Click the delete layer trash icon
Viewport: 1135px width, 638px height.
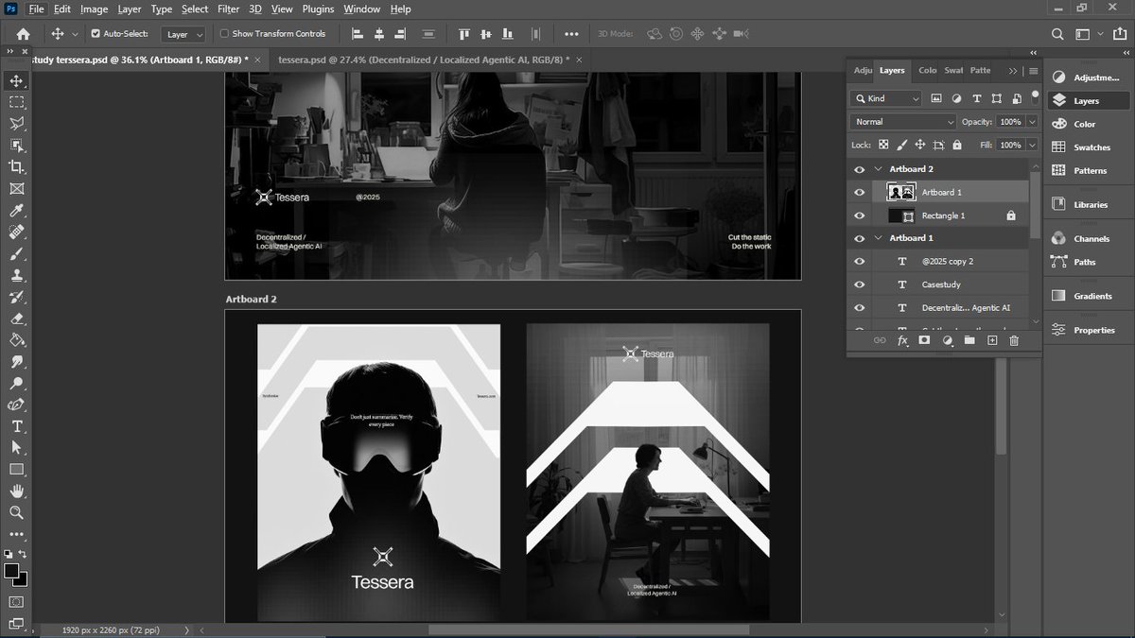click(1014, 340)
